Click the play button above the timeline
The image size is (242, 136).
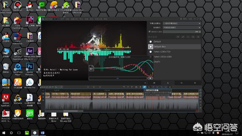click(x=94, y=87)
